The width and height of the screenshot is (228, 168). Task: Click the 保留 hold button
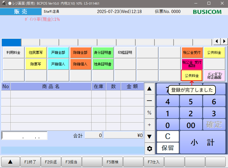(168, 148)
